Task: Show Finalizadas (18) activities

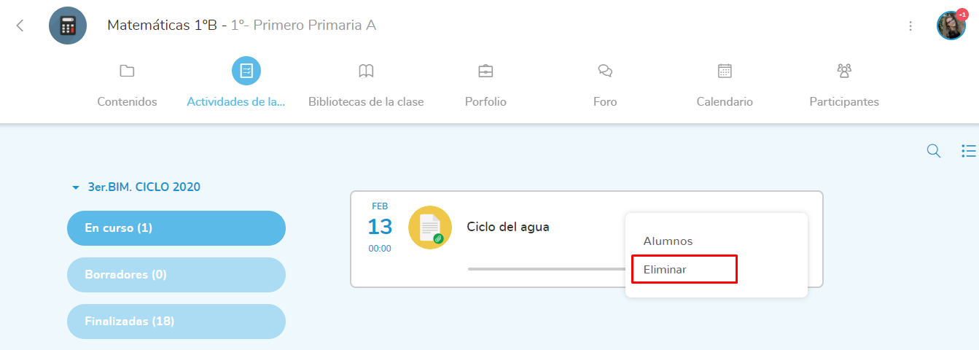Action: 176,322
